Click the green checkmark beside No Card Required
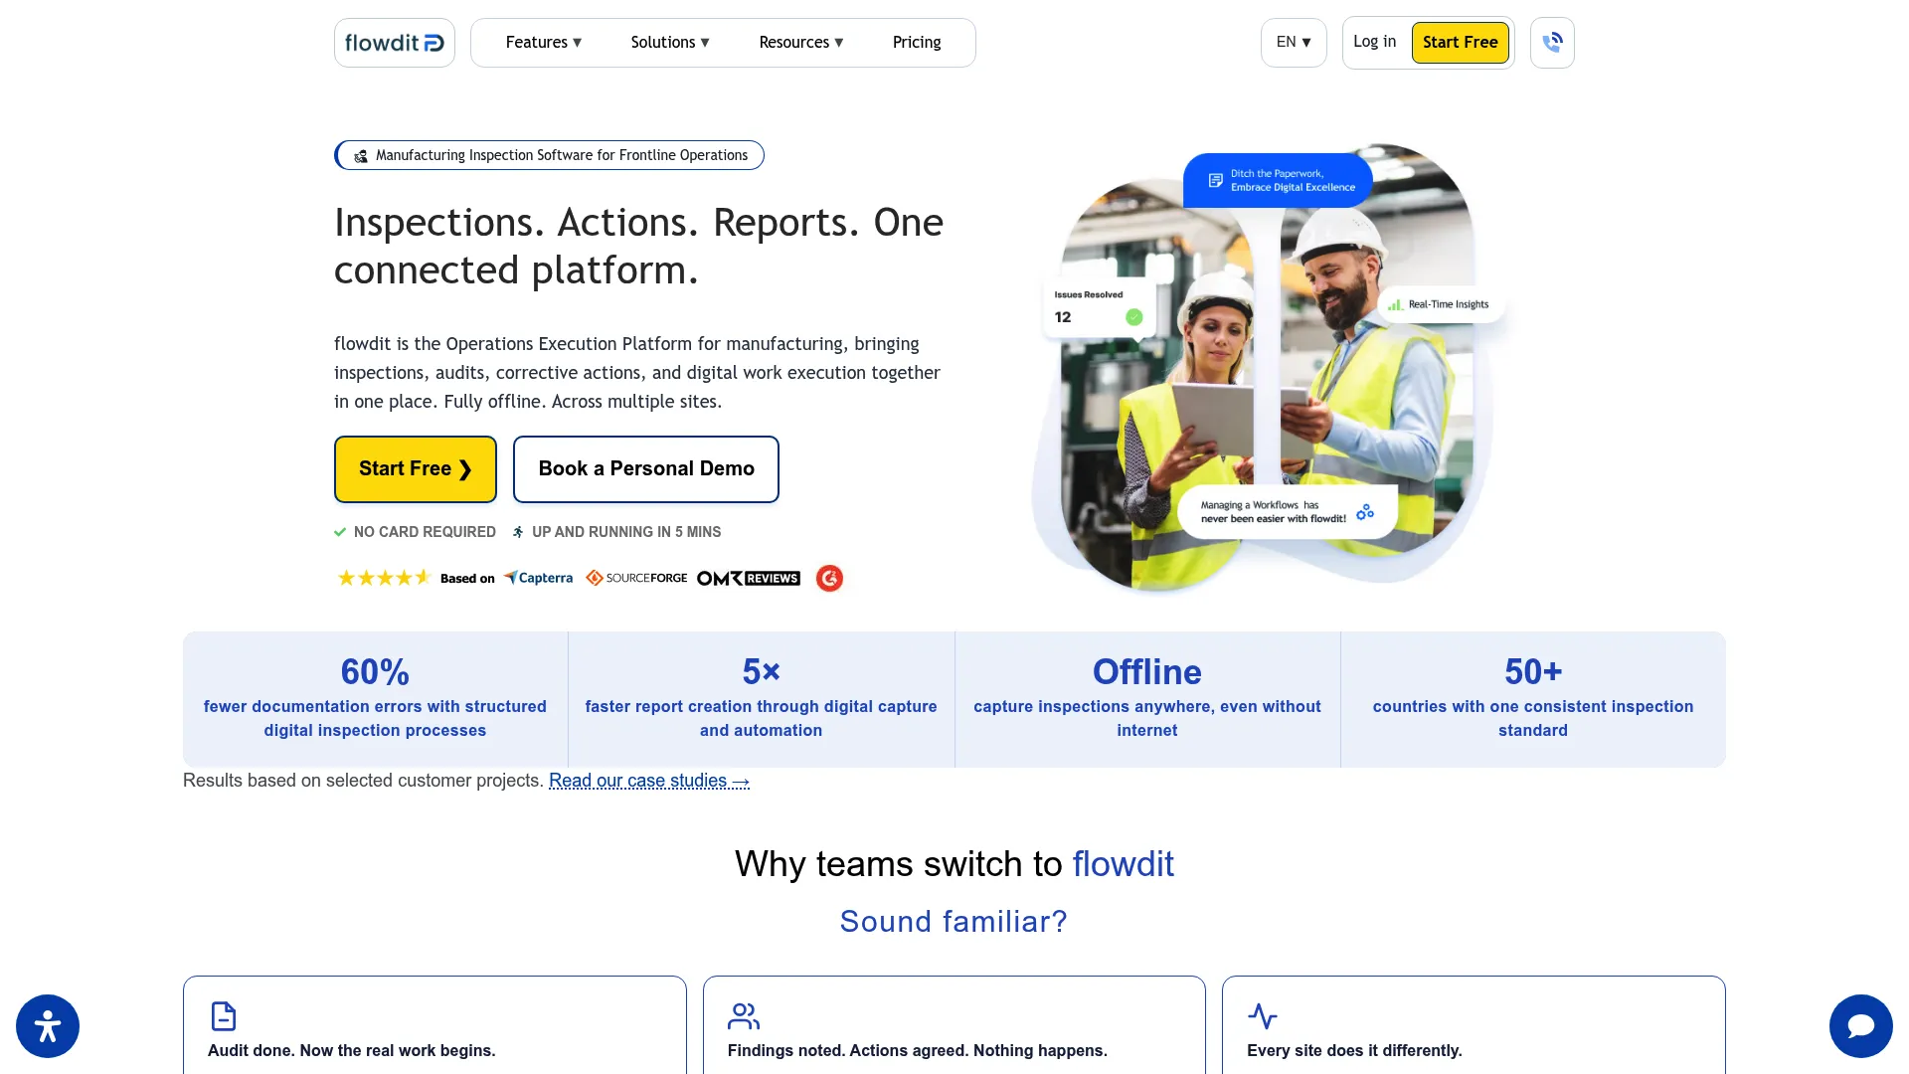Screen dimensions: 1909x1074 point(340,532)
